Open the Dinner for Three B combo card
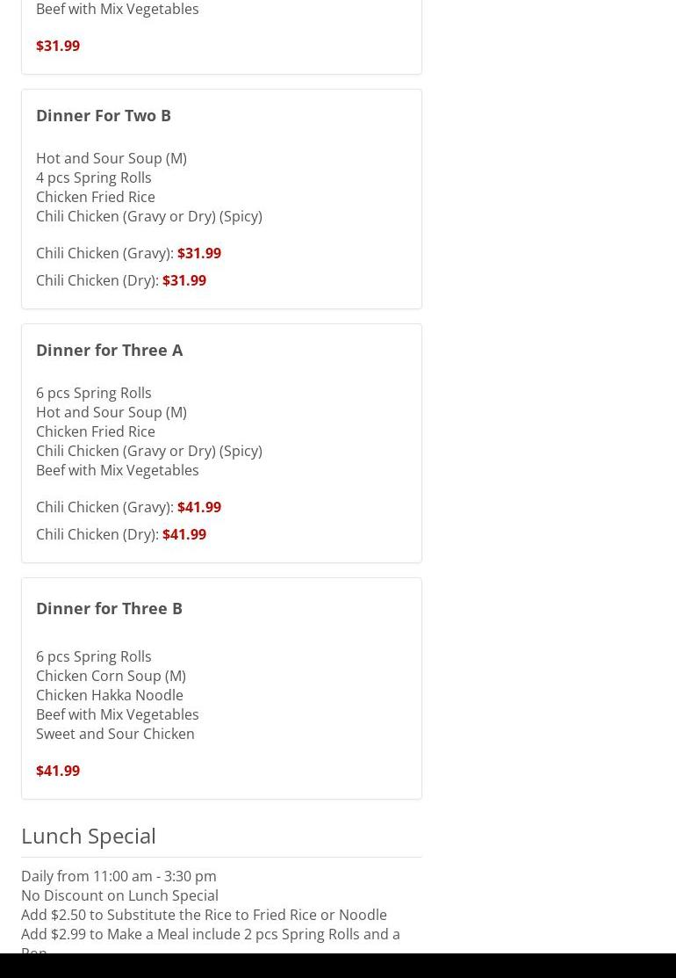676x978 pixels. pos(222,689)
